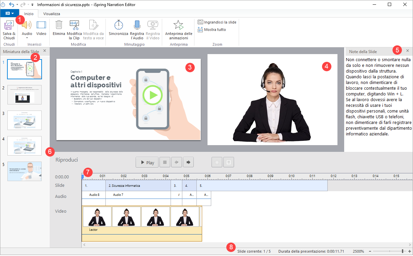Switch to the Visualizza tab

coord(51,14)
